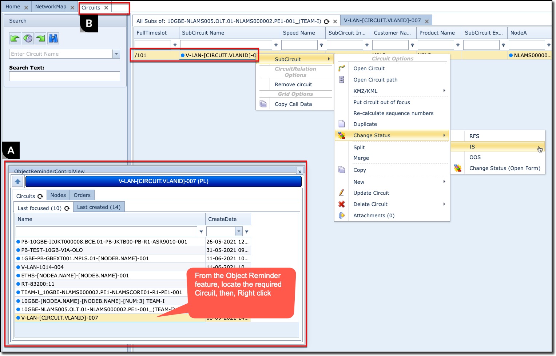
Task: Expand the KMZ/KML submenu
Action: coord(444,91)
